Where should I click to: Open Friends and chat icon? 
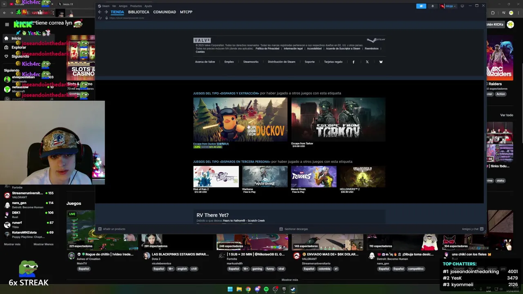482,229
